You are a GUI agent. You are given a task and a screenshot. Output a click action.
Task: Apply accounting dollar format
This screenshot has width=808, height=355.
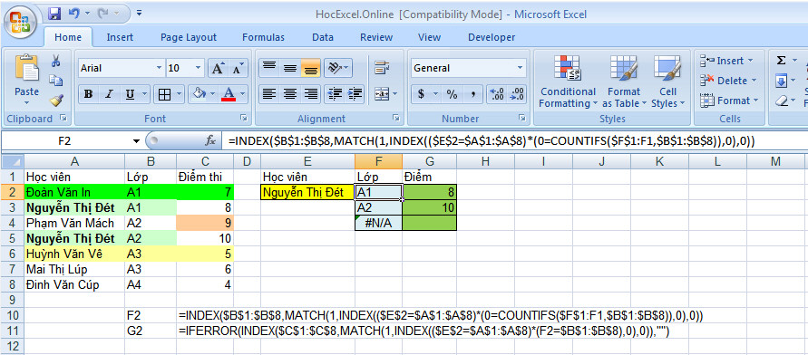pos(421,94)
